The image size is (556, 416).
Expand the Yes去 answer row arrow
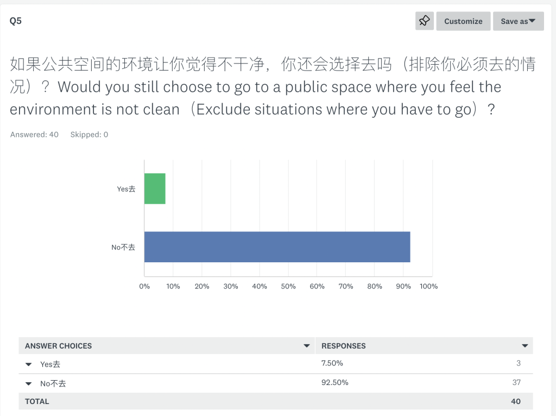(29, 364)
